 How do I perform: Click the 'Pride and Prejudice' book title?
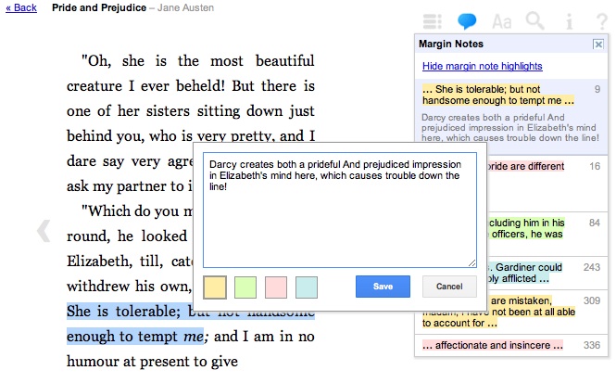[x=99, y=7]
